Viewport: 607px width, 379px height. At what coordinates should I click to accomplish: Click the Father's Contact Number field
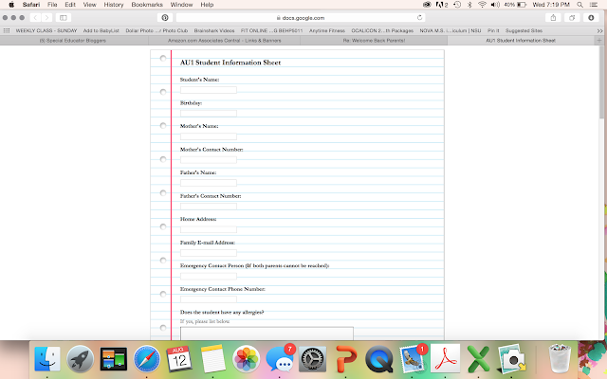(x=209, y=207)
